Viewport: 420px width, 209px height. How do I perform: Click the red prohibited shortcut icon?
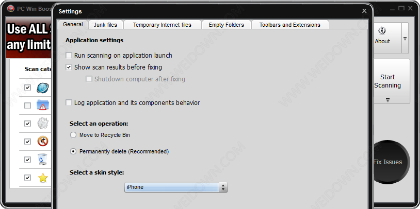click(43, 141)
